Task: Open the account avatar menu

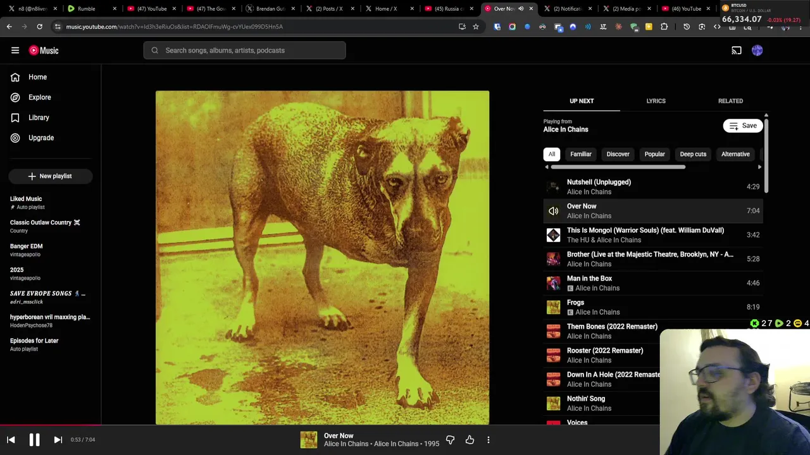Action: click(757, 51)
